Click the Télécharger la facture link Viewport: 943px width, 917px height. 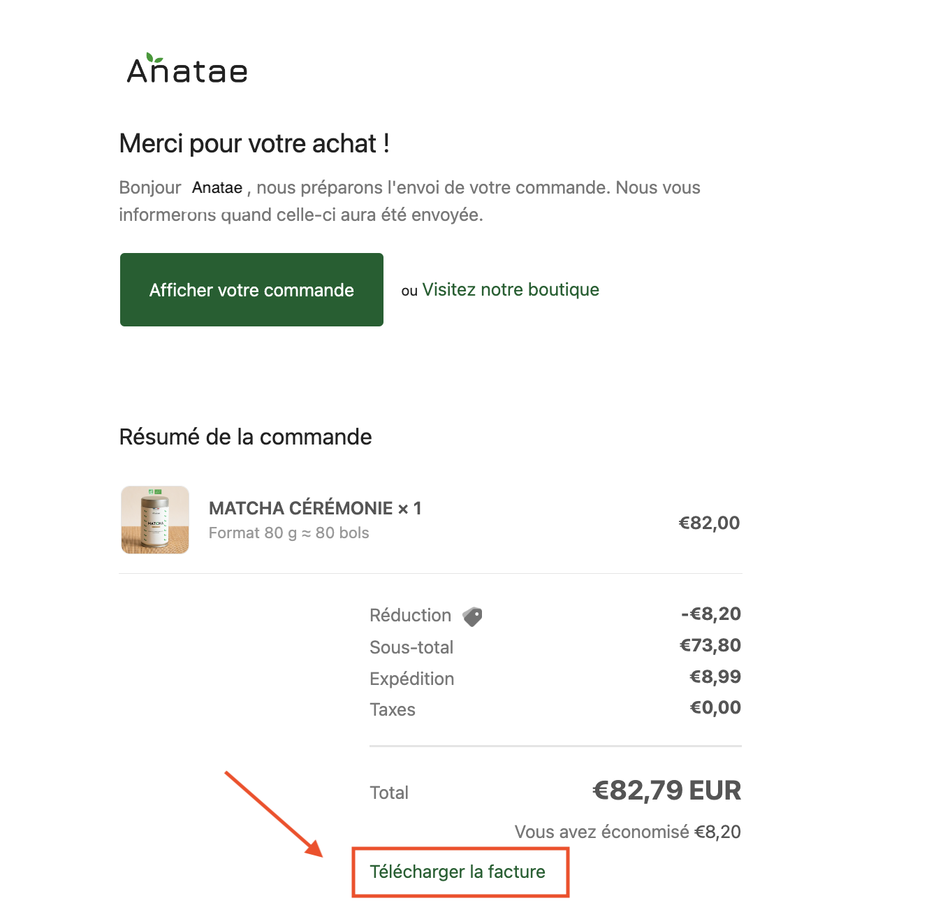click(x=458, y=872)
